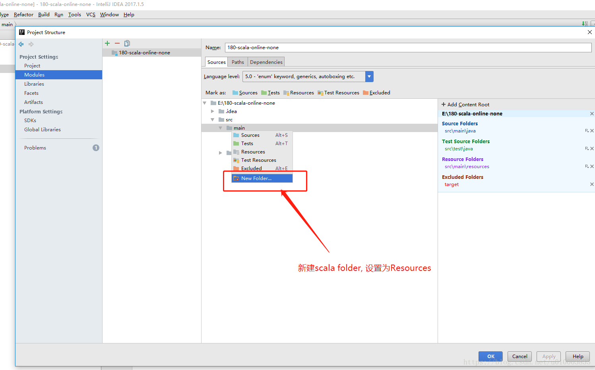Click the Problems count badge
Screen dimensions: 595x370
click(x=96, y=148)
